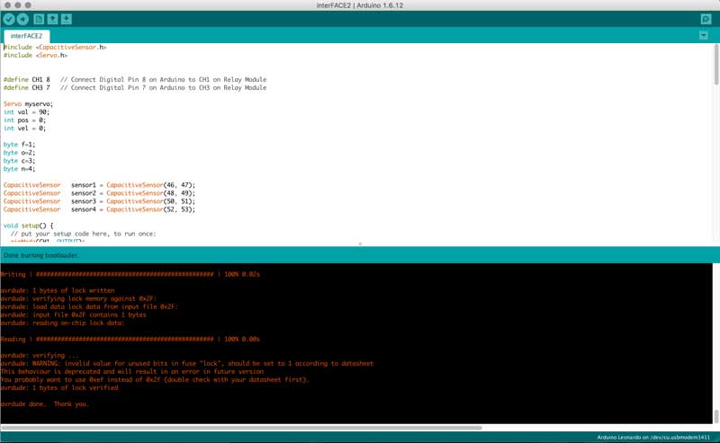Click the 'int pos = 0;' line
The image size is (720, 443).
(x=24, y=120)
